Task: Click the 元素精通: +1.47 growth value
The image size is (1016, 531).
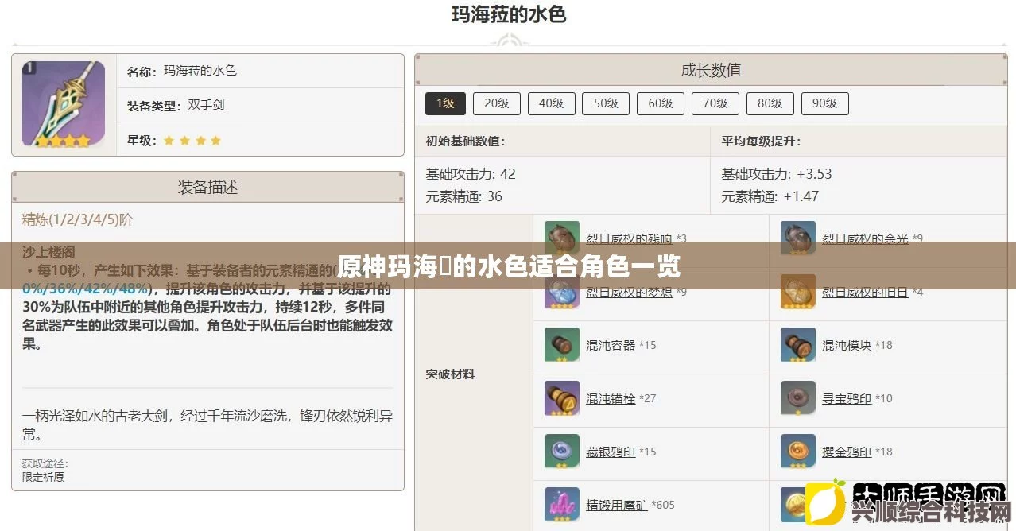Action: 770,196
